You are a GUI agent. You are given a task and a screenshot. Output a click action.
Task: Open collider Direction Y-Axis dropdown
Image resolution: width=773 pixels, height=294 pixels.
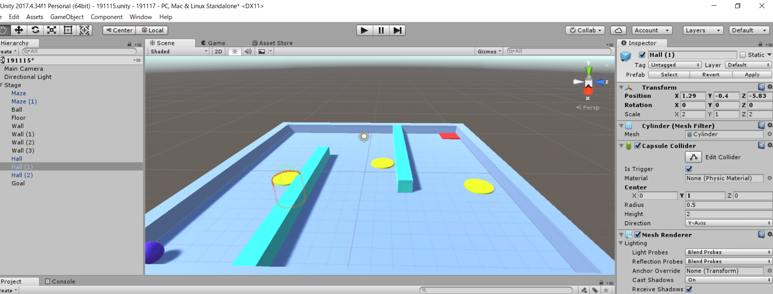click(728, 223)
